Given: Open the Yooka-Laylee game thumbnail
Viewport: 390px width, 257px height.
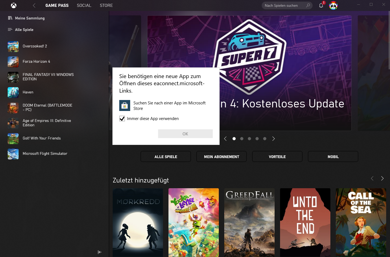Looking at the screenshot, I should point(194,222).
